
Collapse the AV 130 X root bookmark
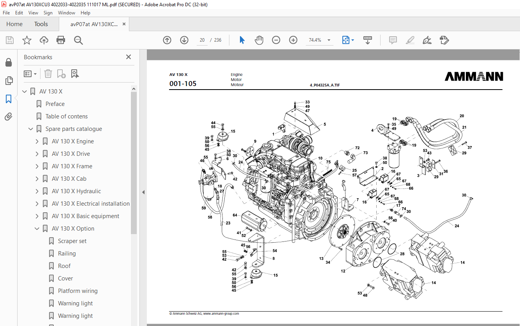click(25, 92)
